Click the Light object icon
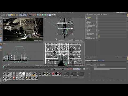 pyautogui.click(x=55, y=15)
